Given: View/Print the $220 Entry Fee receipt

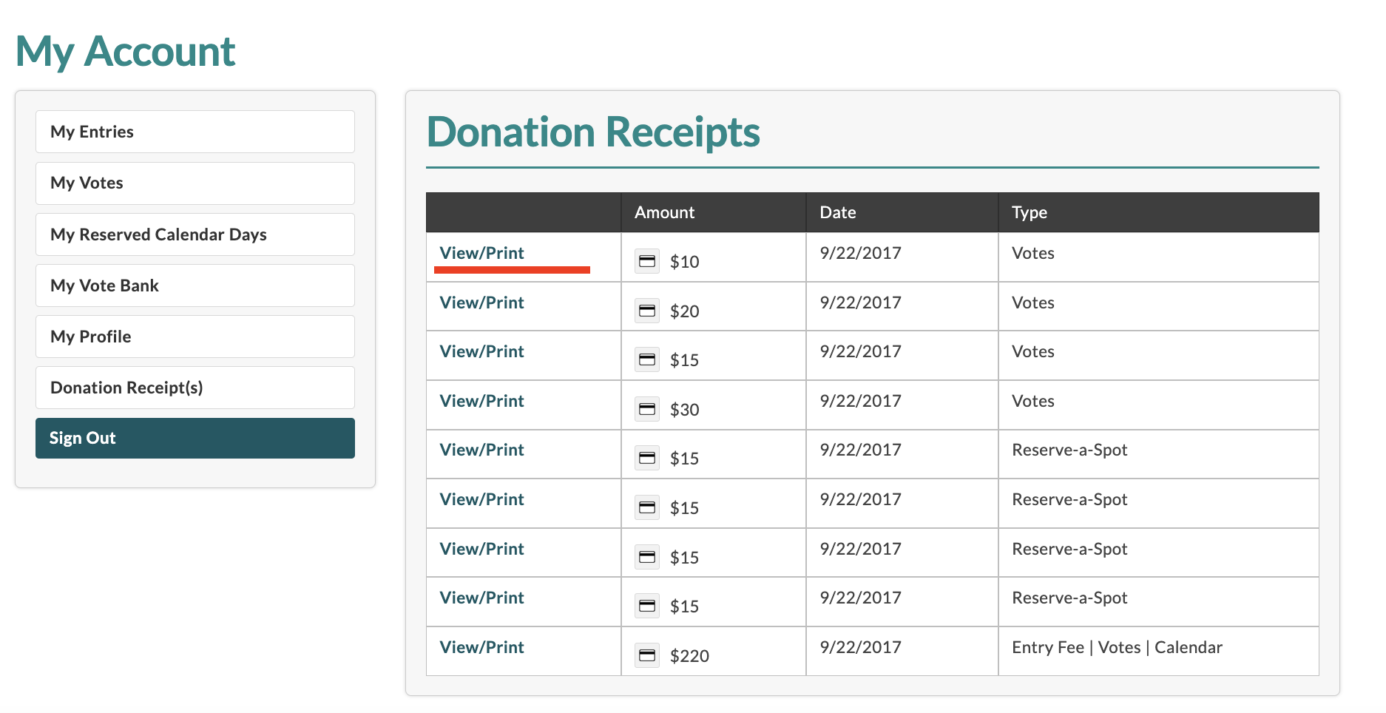Looking at the screenshot, I should [x=481, y=647].
